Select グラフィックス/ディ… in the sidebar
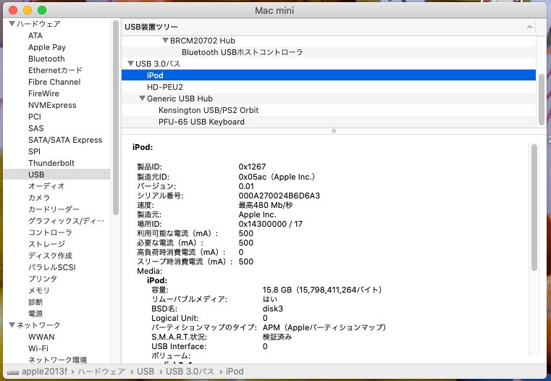 pyautogui.click(x=66, y=221)
